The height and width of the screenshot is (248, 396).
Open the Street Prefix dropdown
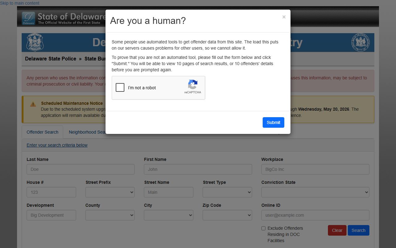(110, 192)
